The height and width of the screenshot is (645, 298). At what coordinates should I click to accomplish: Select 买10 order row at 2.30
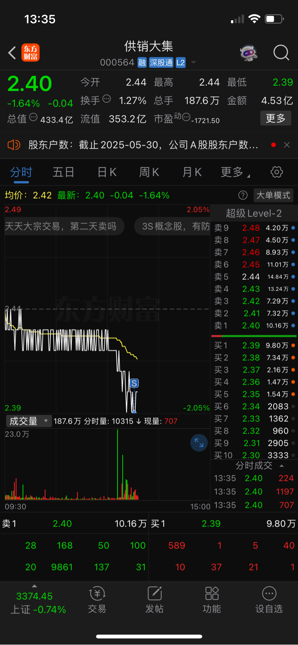click(x=255, y=455)
